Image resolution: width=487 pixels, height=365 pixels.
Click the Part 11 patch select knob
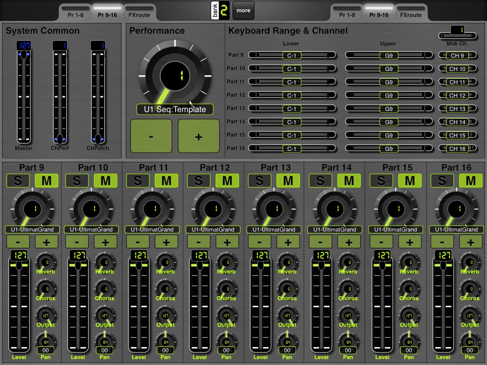[x=152, y=208]
